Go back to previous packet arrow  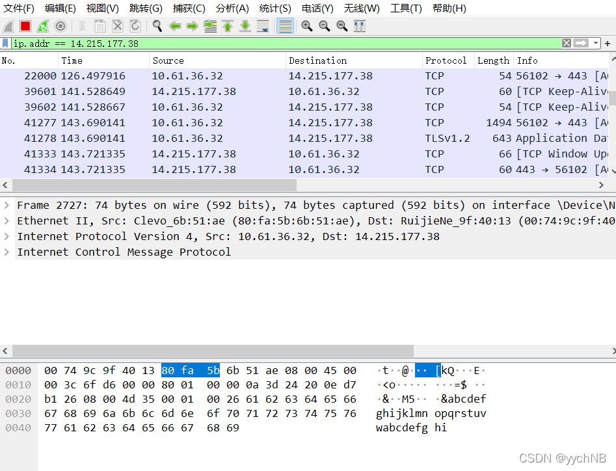click(175, 26)
